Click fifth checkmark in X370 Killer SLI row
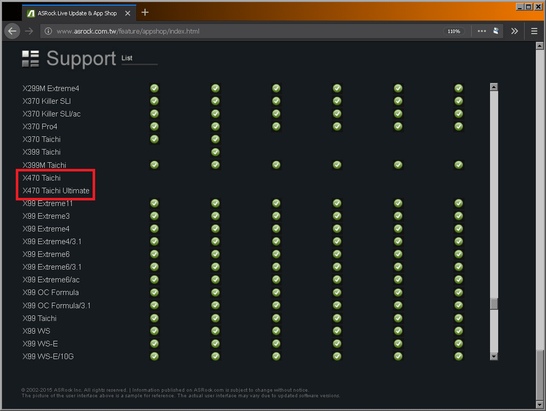 [x=398, y=101]
